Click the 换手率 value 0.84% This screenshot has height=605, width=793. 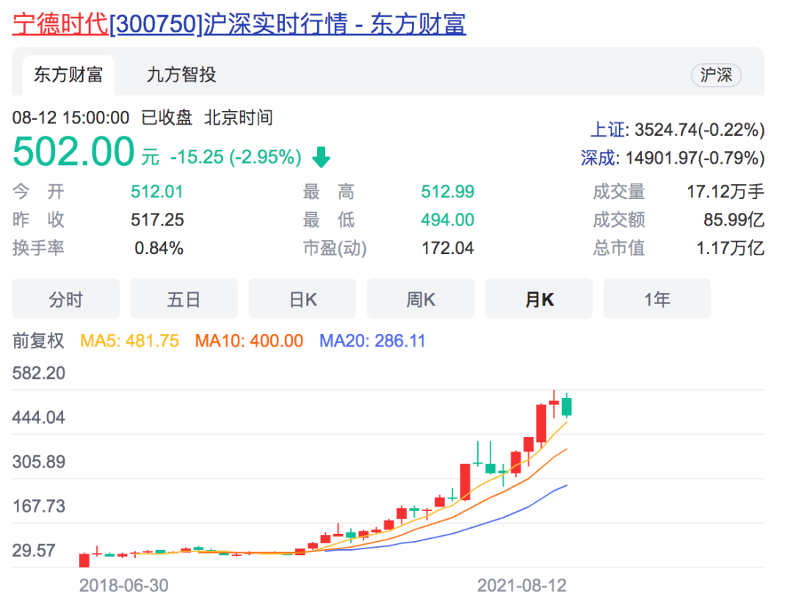[159, 248]
